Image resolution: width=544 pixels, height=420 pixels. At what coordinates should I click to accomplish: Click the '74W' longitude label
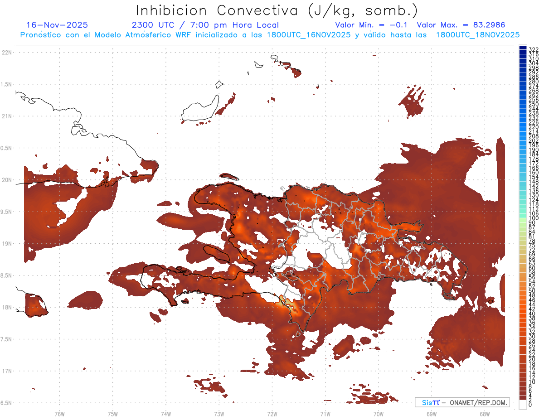[x=165, y=414]
